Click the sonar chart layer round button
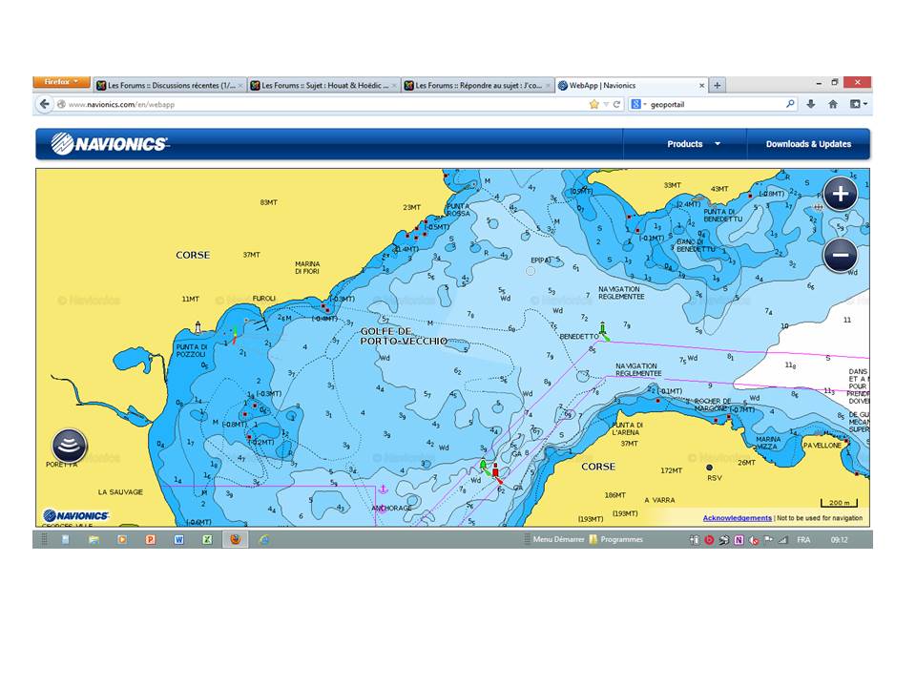 [x=69, y=446]
